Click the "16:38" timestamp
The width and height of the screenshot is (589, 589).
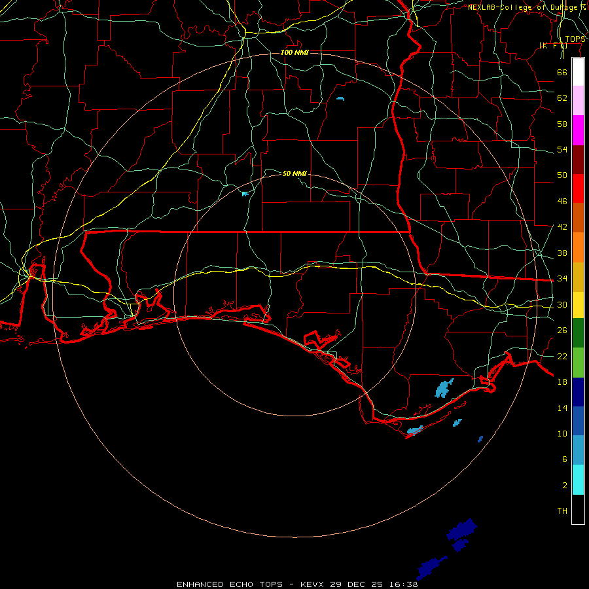pos(403,584)
